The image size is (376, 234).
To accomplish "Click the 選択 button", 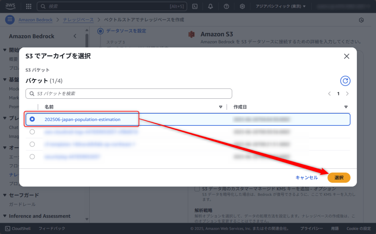I will pos(339,178).
